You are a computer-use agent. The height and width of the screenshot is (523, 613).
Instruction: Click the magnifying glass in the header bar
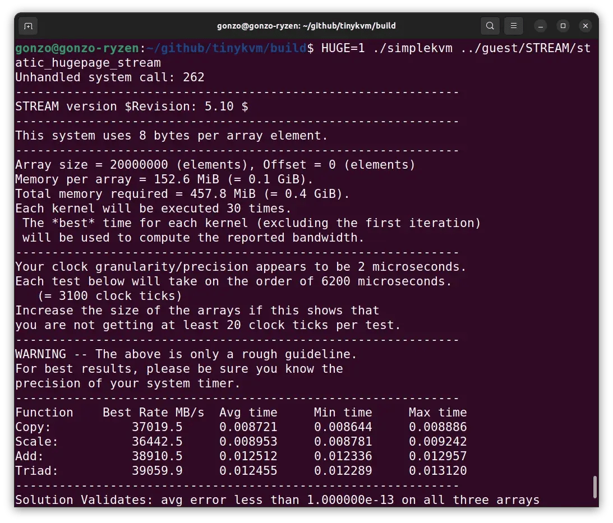(490, 25)
